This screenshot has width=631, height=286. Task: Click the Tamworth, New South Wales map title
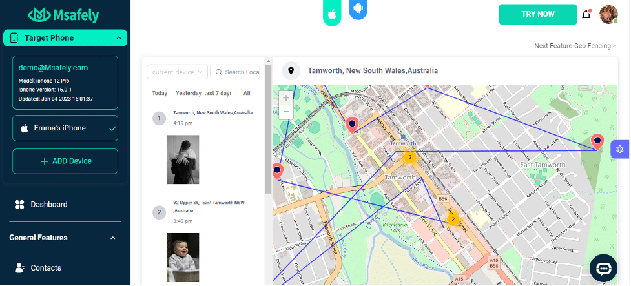click(x=373, y=71)
